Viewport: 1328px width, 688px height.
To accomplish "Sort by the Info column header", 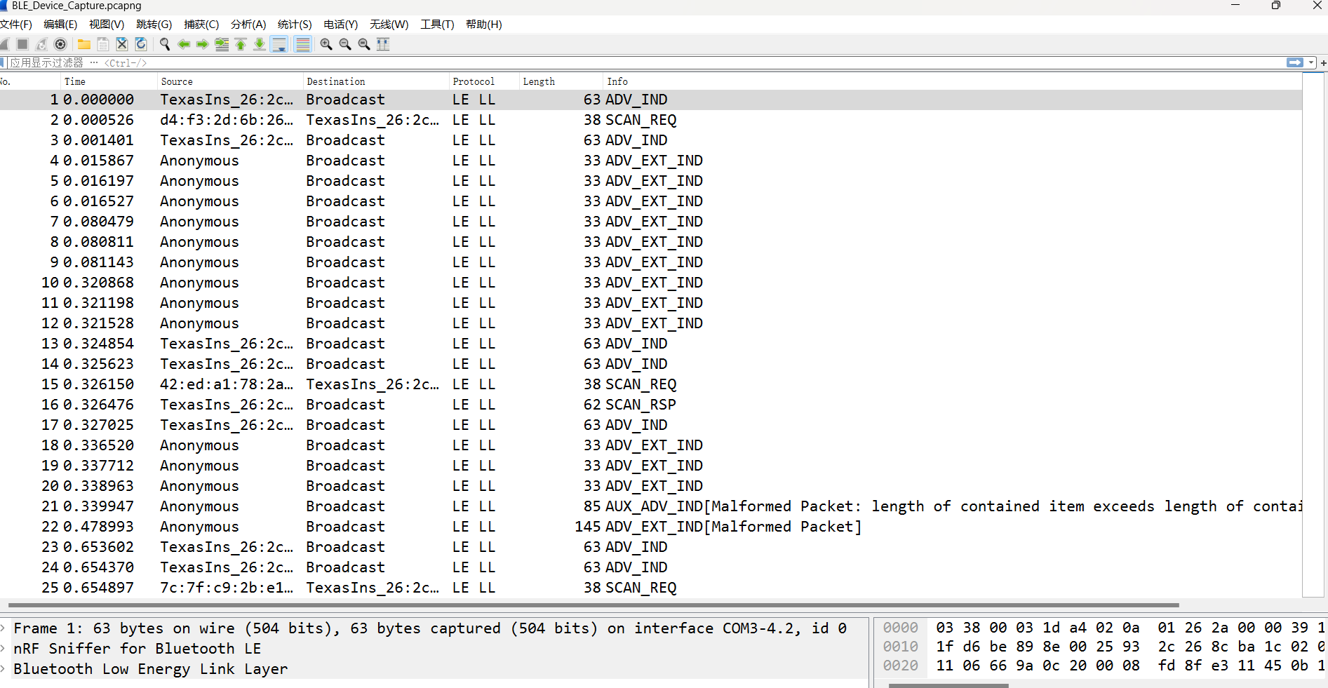I will point(953,81).
